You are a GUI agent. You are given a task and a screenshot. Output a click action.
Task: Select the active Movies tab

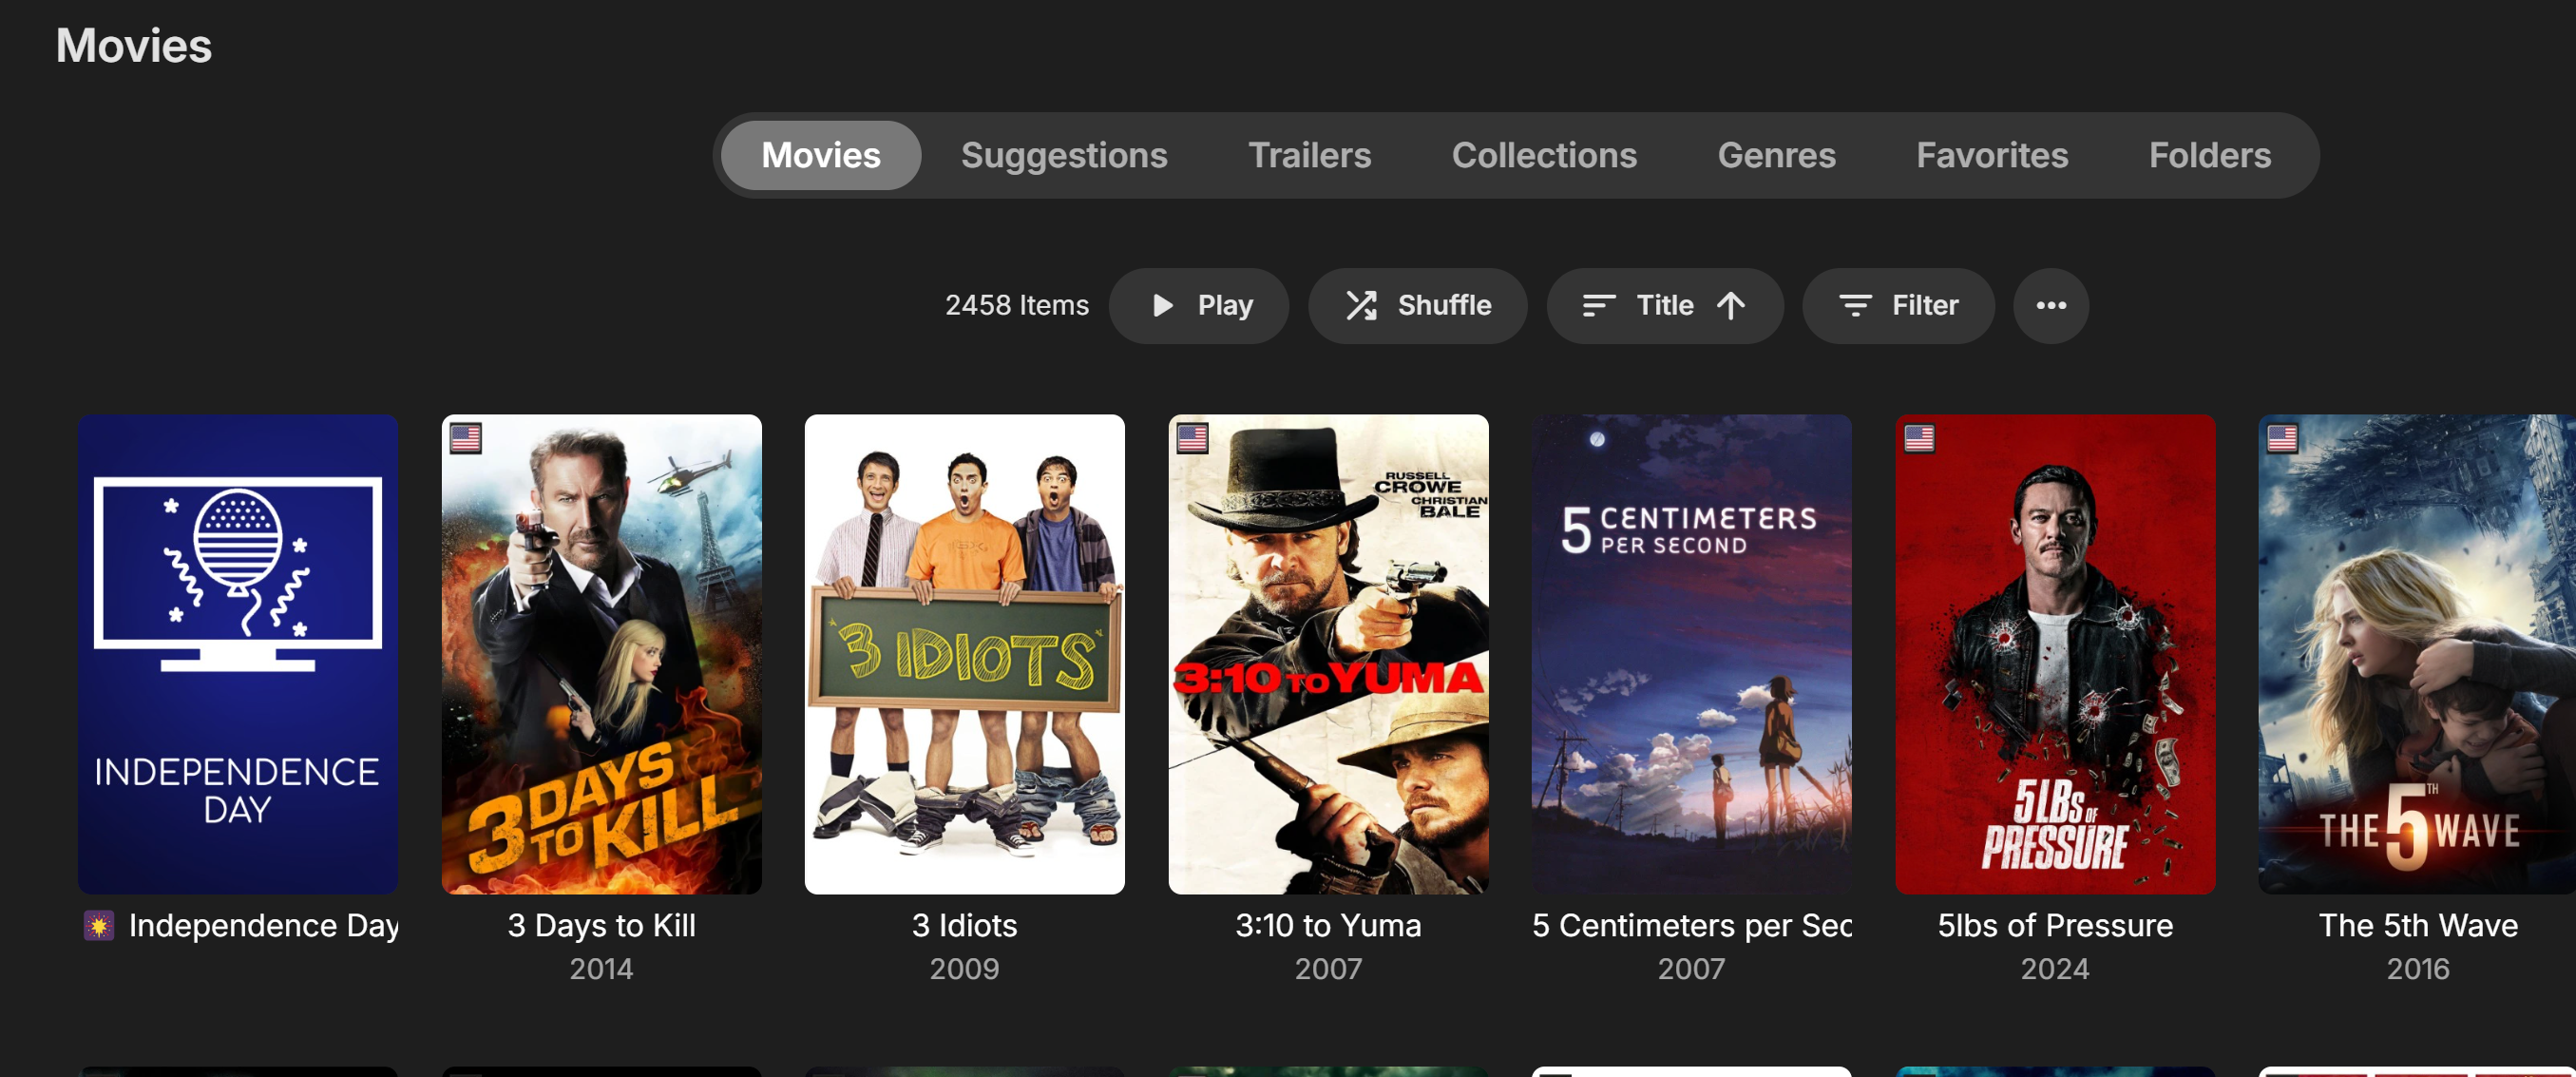(x=821, y=155)
